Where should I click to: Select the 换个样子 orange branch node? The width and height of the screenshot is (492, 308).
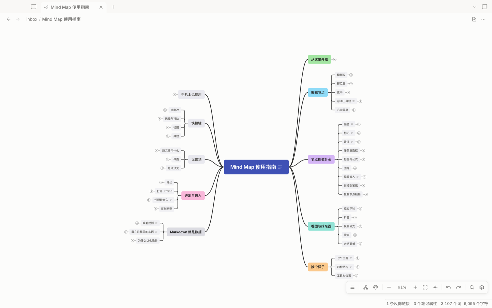point(318,267)
